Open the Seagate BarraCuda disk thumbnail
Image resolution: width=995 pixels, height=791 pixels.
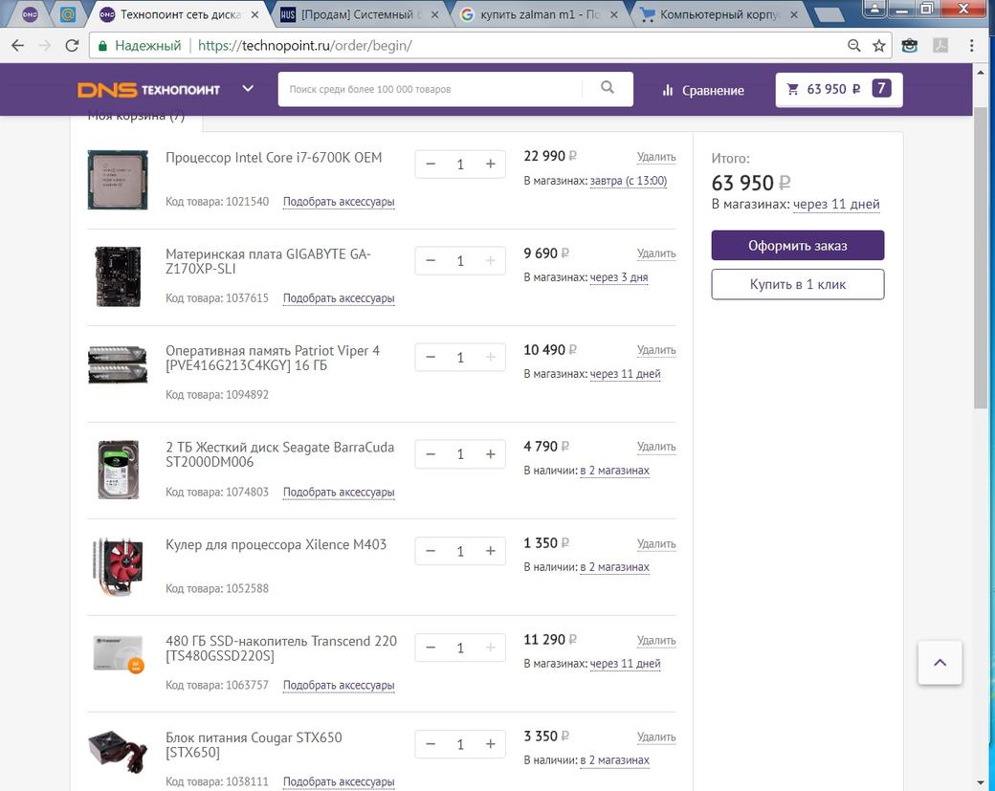point(118,470)
